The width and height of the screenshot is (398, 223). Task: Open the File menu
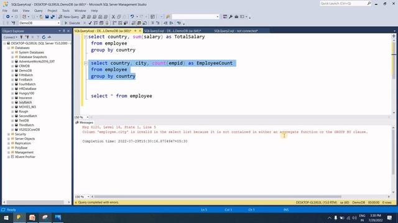pos(5,11)
